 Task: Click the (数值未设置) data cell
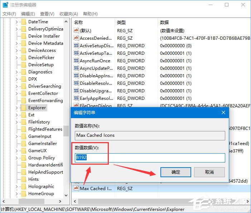[x=172, y=30]
